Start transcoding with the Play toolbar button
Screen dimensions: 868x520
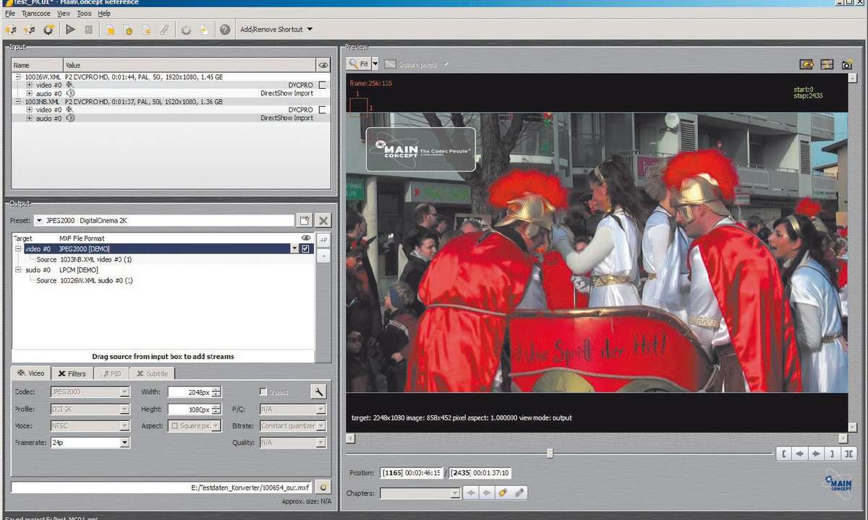click(70, 30)
